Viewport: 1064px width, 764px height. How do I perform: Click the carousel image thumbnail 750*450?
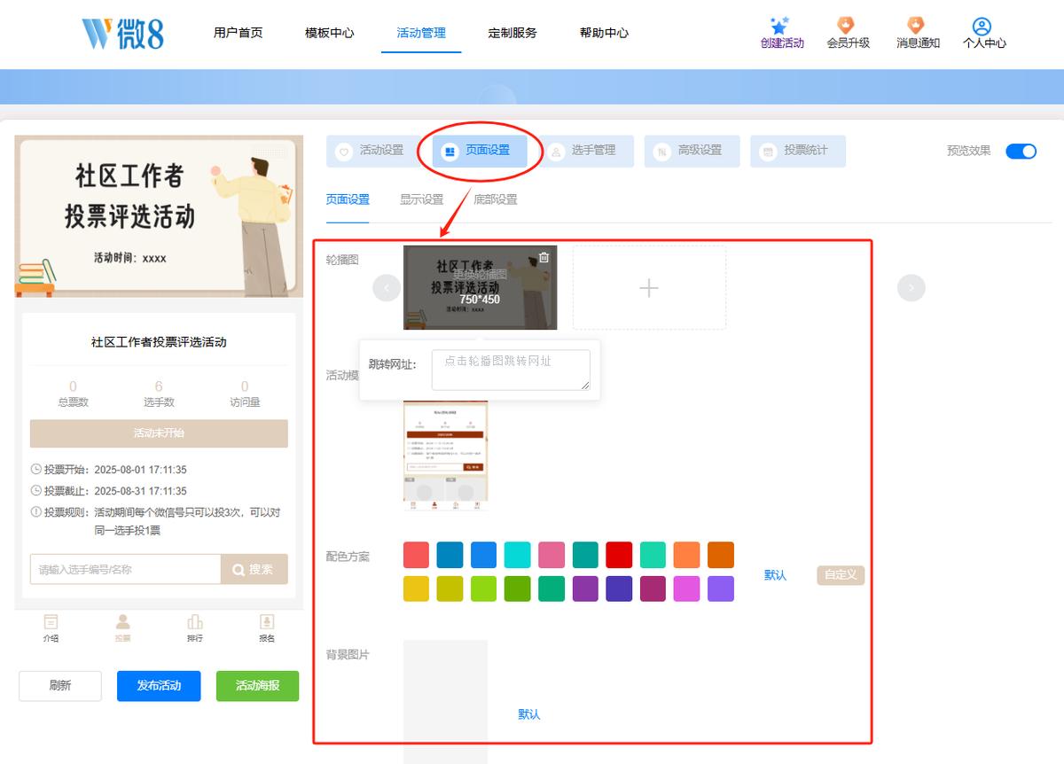[x=481, y=288]
